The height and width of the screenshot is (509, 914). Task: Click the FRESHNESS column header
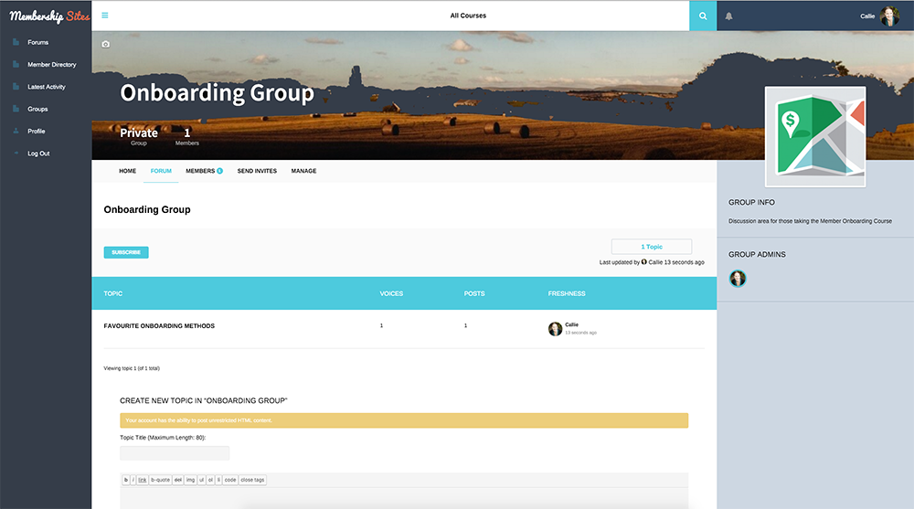tap(567, 294)
